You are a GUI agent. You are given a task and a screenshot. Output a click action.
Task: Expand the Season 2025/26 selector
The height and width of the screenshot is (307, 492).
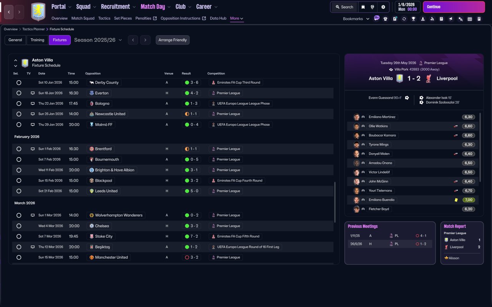click(x=98, y=40)
